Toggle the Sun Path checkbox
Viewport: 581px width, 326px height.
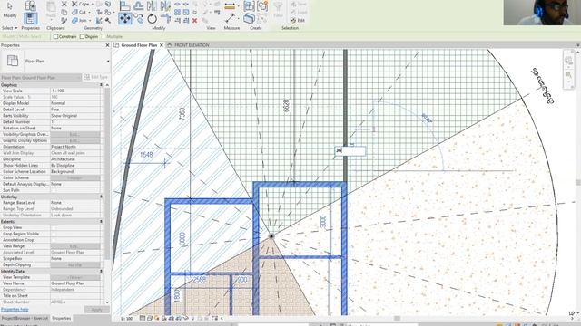pos(54,190)
